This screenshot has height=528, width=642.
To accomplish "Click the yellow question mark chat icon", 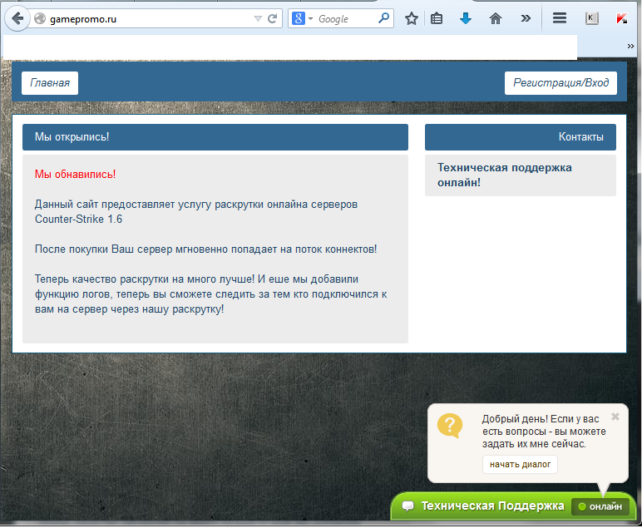I will point(450,426).
